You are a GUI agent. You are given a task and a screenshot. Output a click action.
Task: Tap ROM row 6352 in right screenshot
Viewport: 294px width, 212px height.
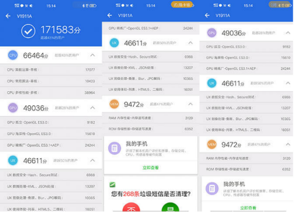246,169
